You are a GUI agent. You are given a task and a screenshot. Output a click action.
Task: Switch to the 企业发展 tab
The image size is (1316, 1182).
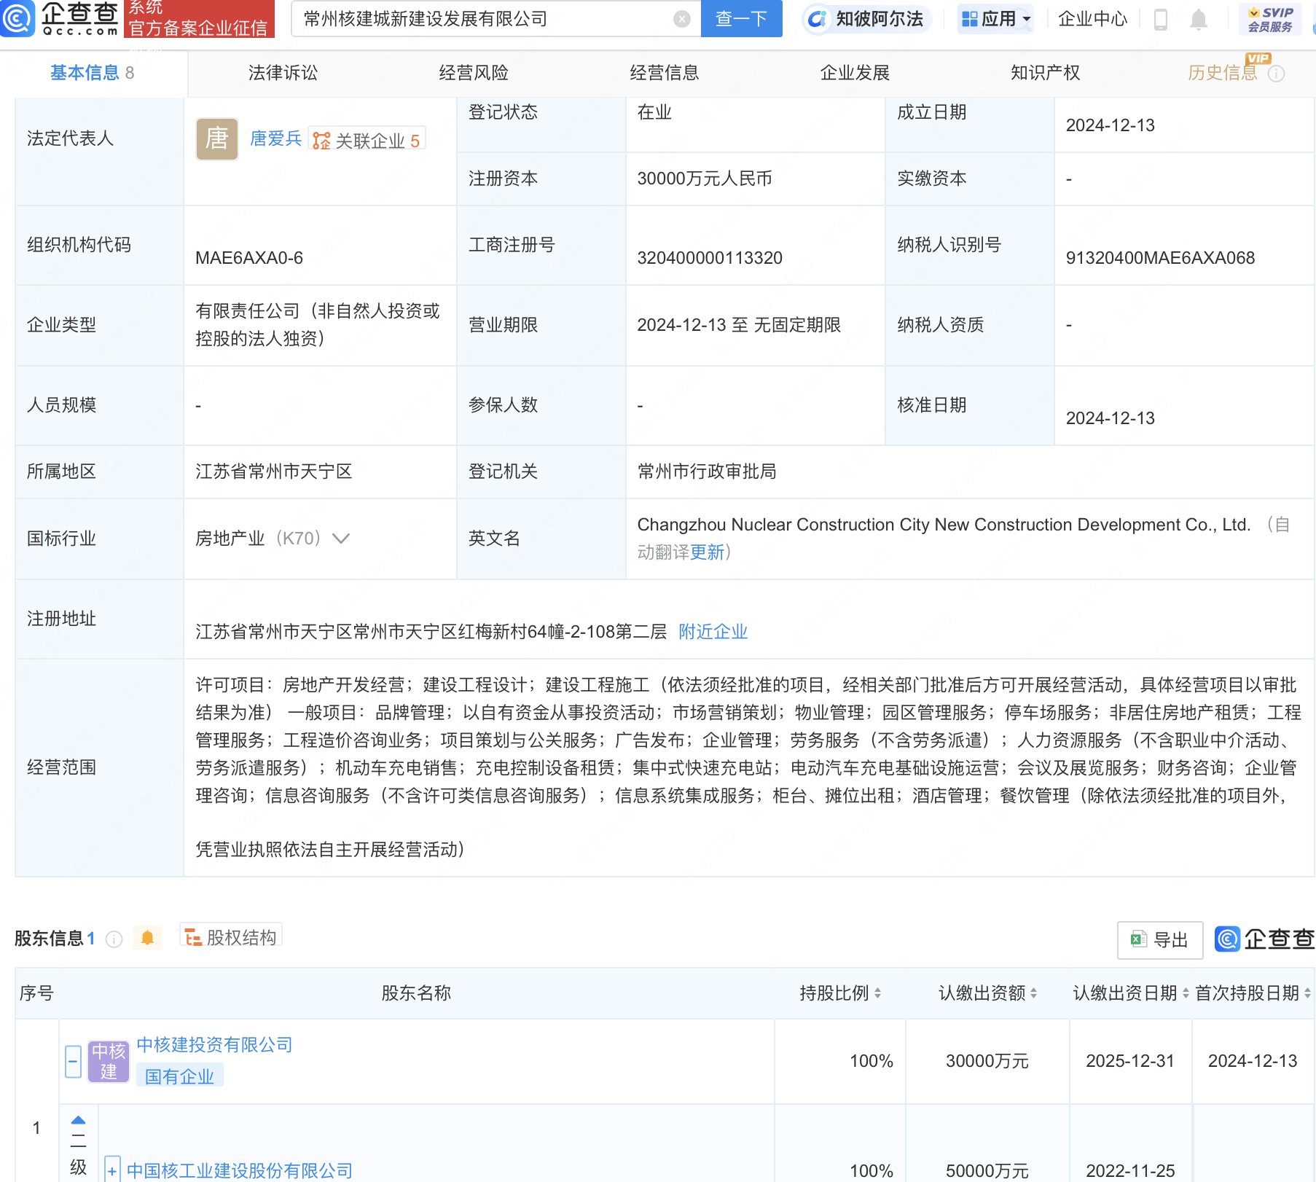coord(855,73)
